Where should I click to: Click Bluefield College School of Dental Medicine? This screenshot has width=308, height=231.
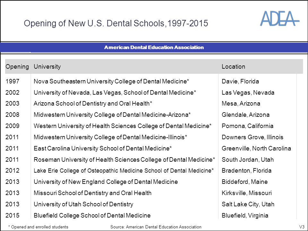tap(92, 215)
